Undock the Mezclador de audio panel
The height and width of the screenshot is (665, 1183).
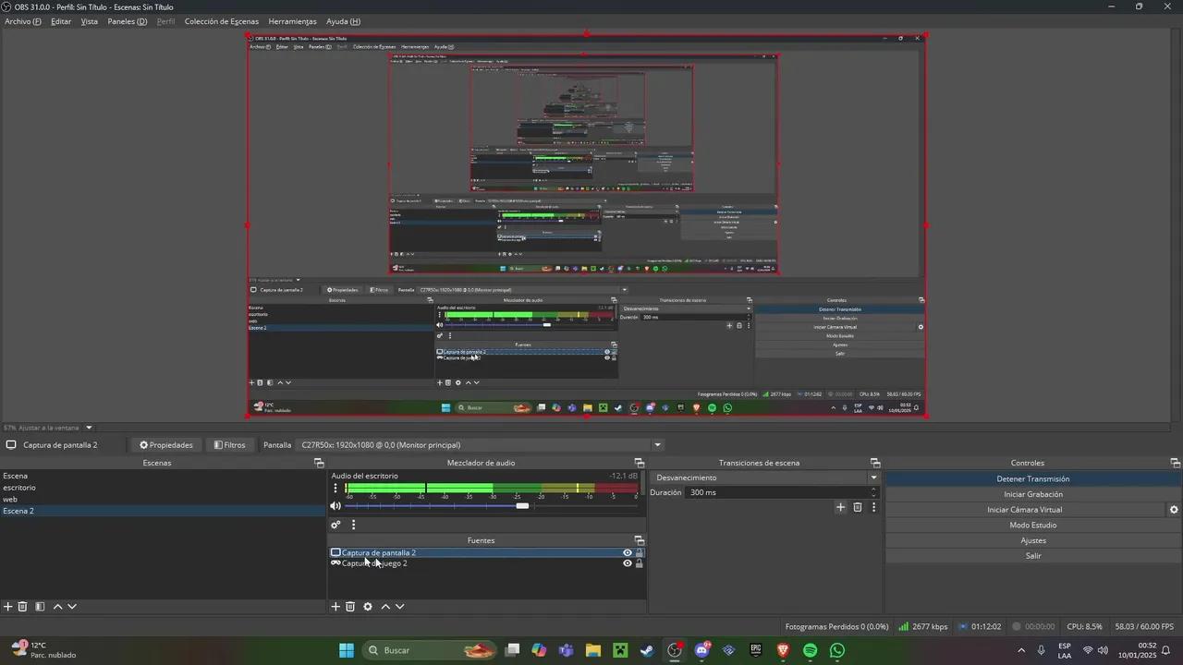click(x=639, y=463)
